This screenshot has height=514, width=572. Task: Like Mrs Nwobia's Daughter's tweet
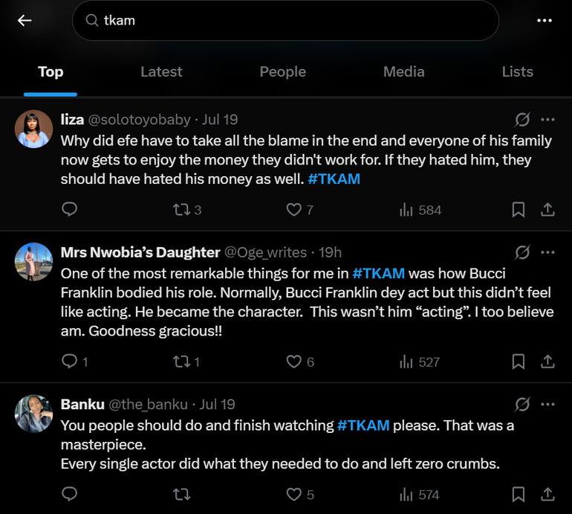(294, 362)
